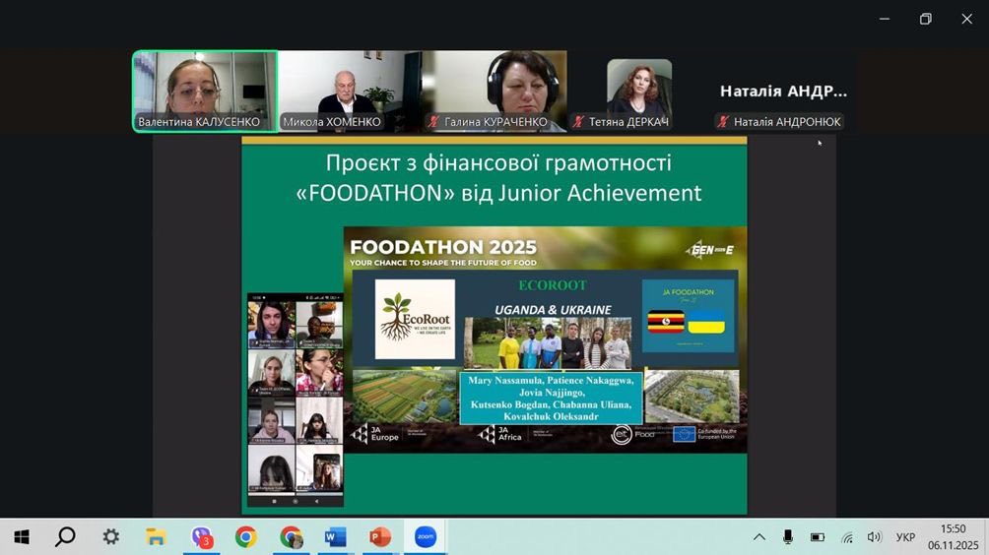989x555 pixels.
Task: Click the team group photo
Action: (548, 343)
